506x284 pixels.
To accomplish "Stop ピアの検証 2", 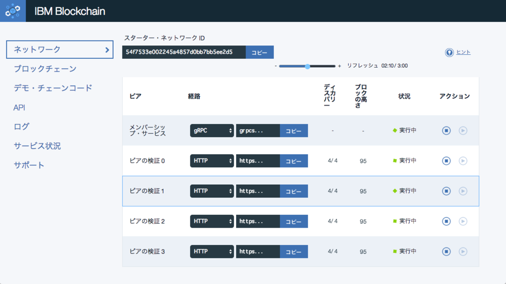I will point(446,221).
